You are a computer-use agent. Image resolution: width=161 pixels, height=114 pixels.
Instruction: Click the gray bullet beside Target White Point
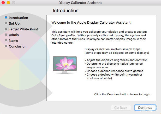(6, 29)
